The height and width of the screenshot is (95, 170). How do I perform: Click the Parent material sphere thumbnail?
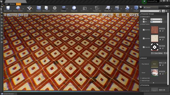click(x=155, y=73)
